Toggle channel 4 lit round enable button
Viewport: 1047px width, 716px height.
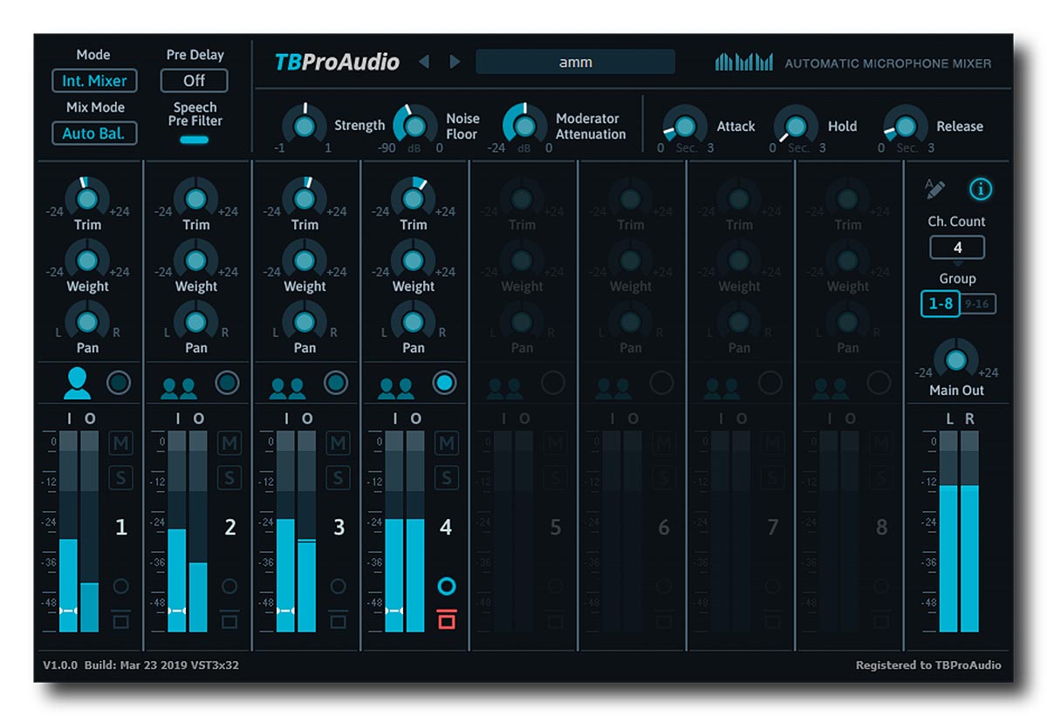[x=444, y=382]
